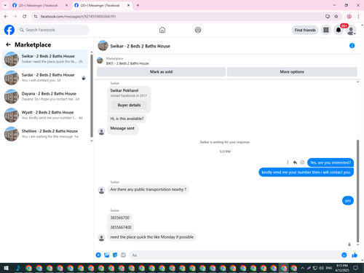The height and width of the screenshot is (273, 364).
Task: Switch to first Messenger tab
Action: 38,5
